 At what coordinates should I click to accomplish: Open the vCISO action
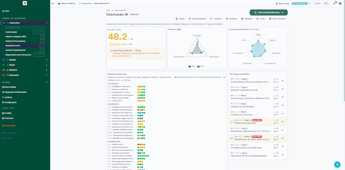tap(261, 19)
